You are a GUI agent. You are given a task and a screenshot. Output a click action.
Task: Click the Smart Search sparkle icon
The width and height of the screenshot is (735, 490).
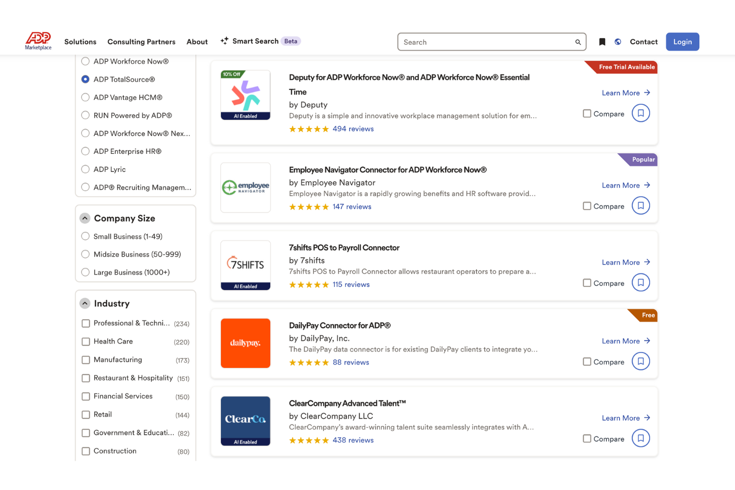click(224, 41)
